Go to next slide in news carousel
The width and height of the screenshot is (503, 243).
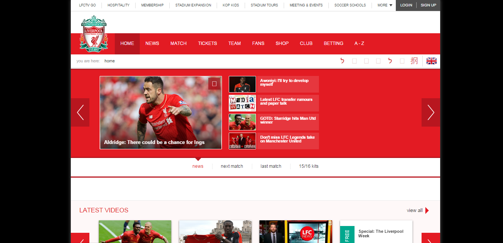[x=431, y=112]
